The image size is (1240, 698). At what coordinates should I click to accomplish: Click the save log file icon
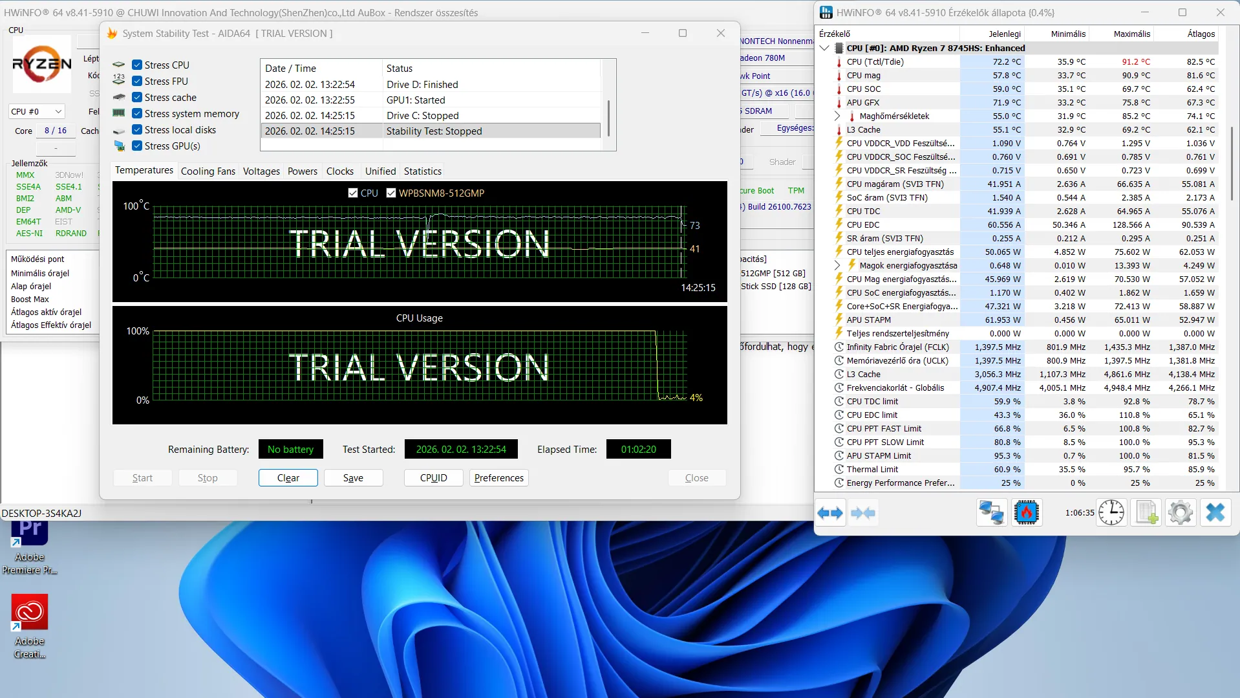point(1146,513)
